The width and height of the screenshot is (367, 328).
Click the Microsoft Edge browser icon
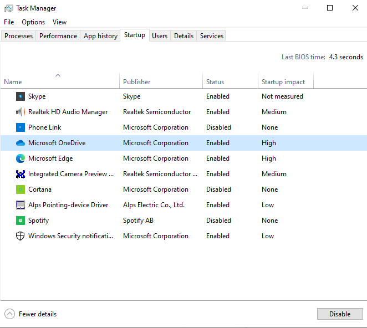pos(21,158)
